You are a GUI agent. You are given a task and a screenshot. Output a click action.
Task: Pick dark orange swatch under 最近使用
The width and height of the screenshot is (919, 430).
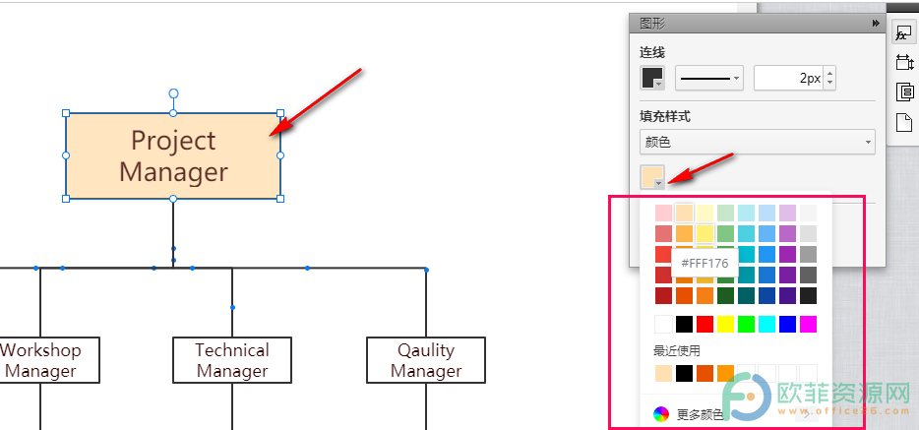point(705,373)
